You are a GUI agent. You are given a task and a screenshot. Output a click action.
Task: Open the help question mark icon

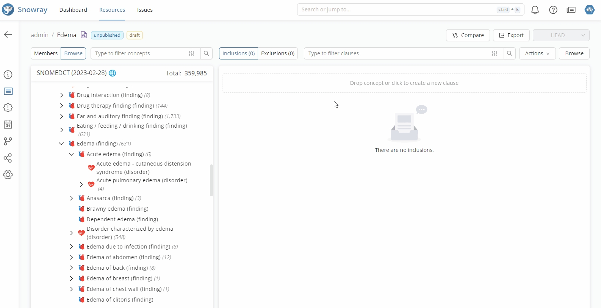pos(553,10)
